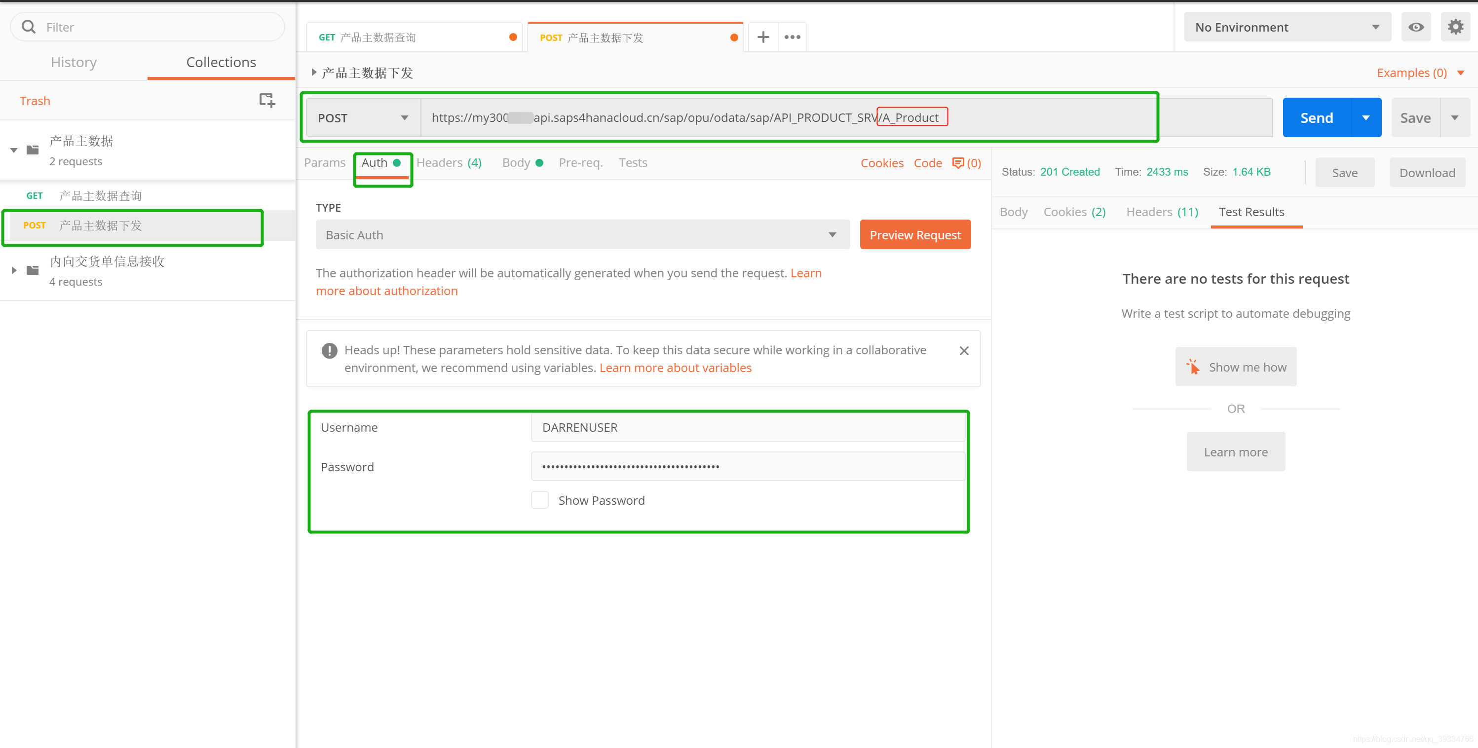
Task: Click the response Save button
Action: [1344, 173]
